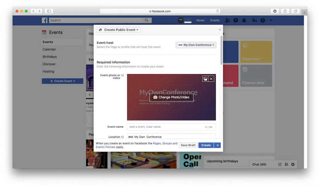Open Messenger chats icon
This screenshot has height=186, width=319.
pos(236,20)
